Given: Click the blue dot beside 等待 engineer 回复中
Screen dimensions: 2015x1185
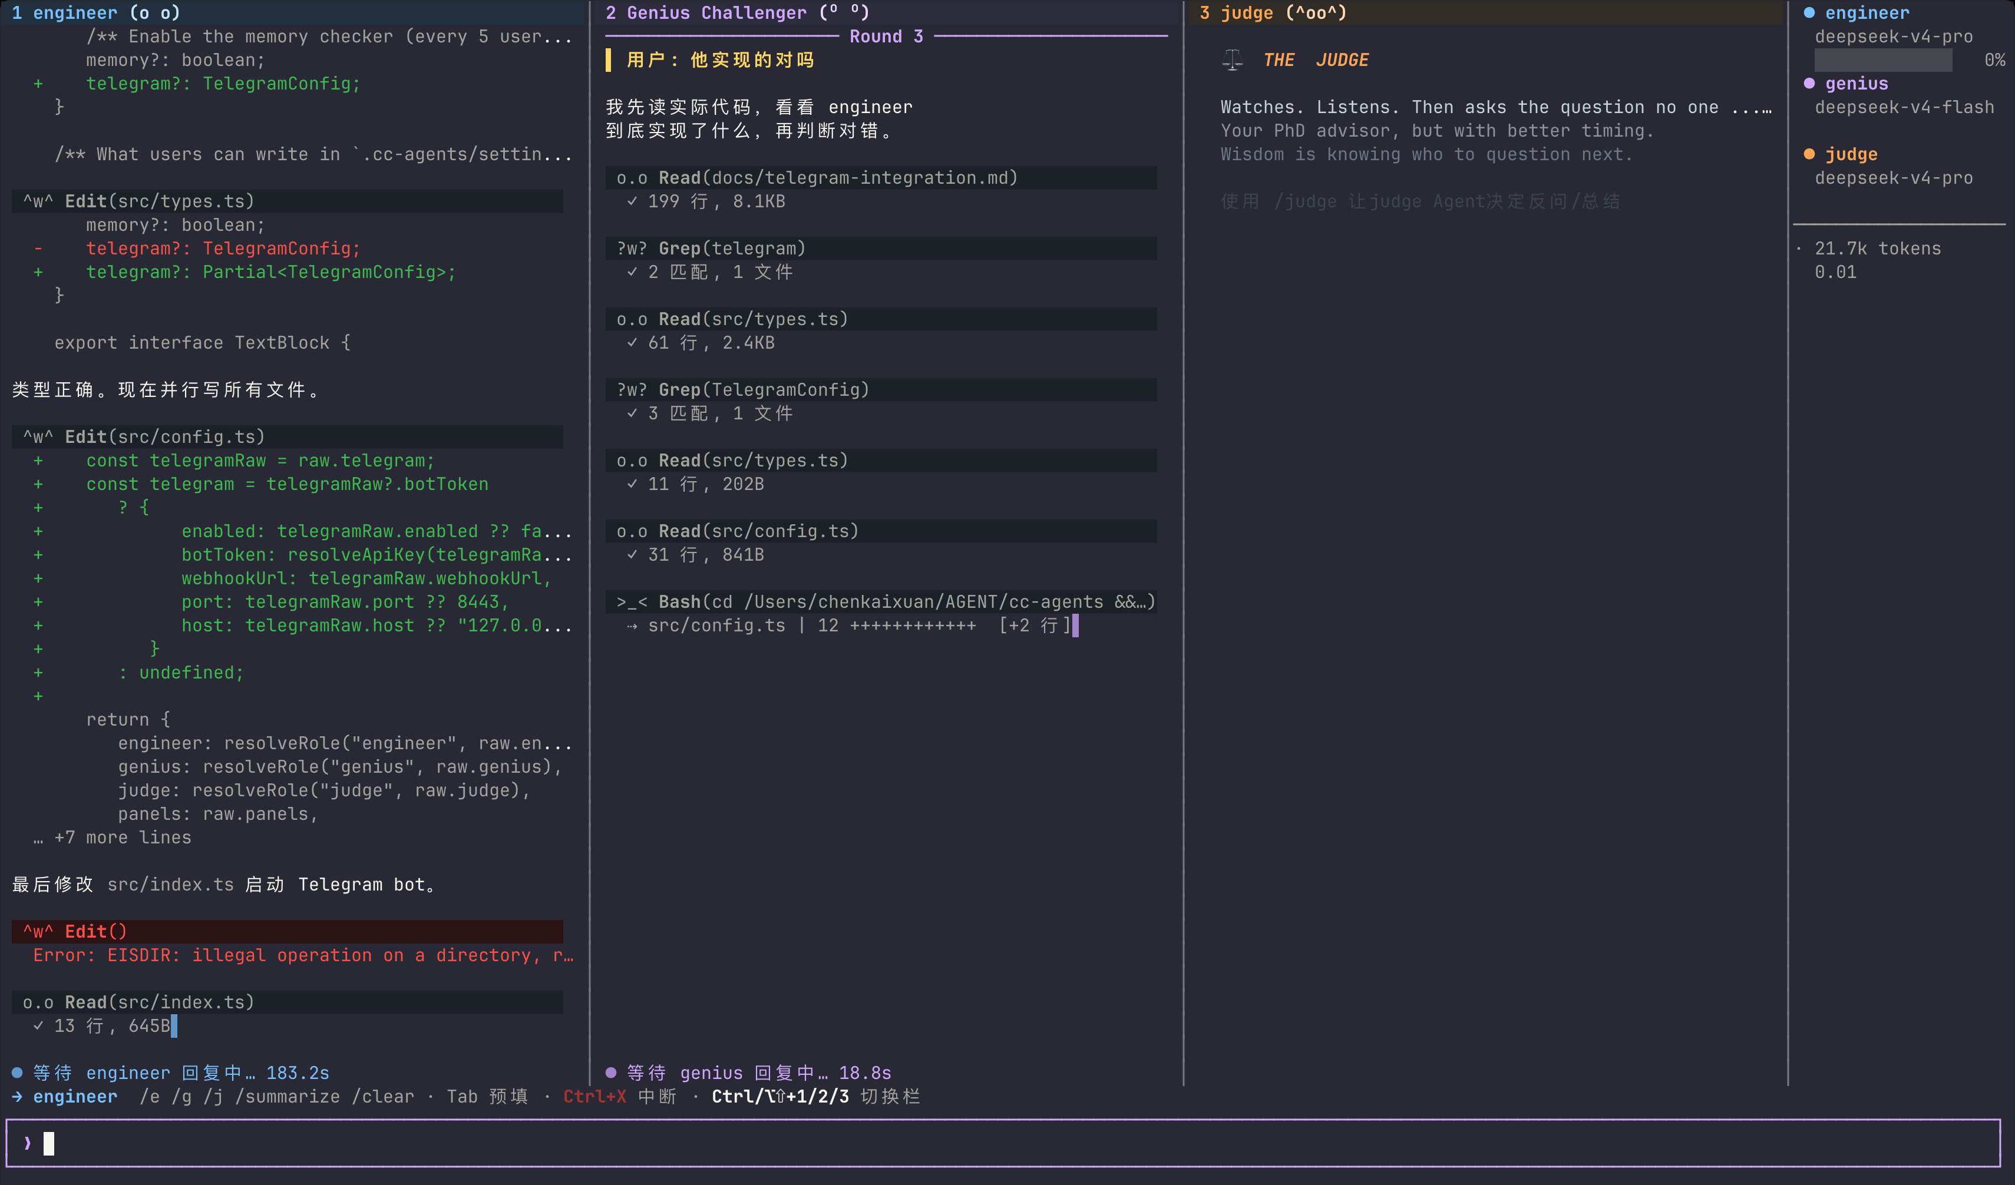Looking at the screenshot, I should coord(16,1073).
